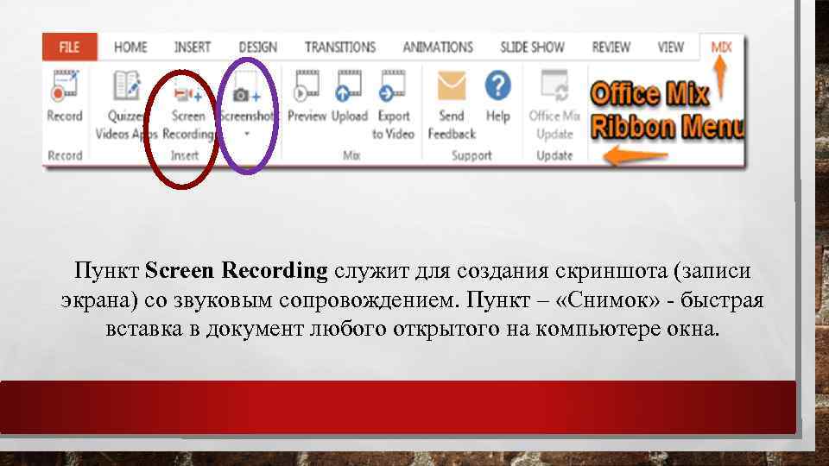This screenshot has height=466, width=829.
Task: Select the MIX ribbon tab
Action: point(721,47)
